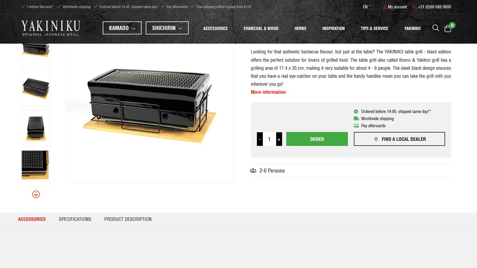477x268 pixels.
Task: Expand the SHICHIRIN menu
Action: click(167, 28)
